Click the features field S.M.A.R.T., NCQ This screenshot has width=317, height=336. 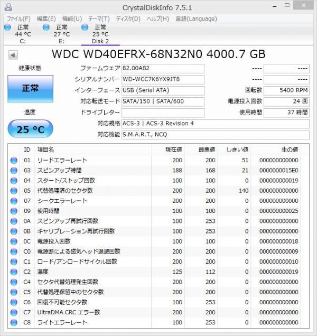[x=216, y=135]
